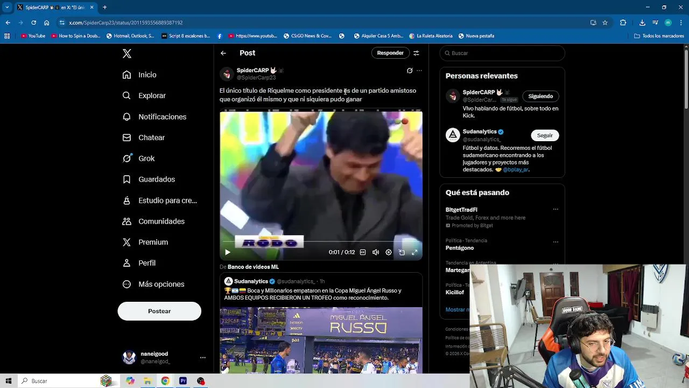Toggle video captions (CC)

point(363,252)
